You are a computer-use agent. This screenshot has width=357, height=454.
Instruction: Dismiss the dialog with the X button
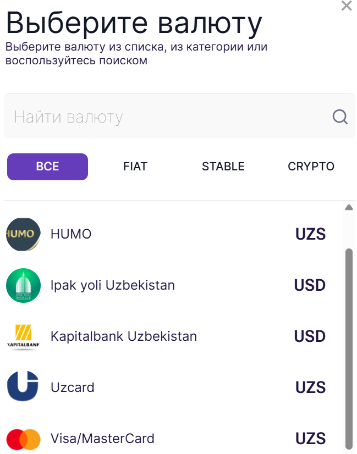(x=346, y=6)
